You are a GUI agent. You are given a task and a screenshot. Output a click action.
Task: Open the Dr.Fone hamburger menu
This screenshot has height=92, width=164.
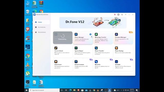pyautogui.click(x=126, y=15)
